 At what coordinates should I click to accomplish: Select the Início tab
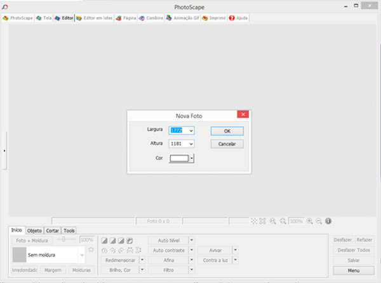(x=17, y=230)
